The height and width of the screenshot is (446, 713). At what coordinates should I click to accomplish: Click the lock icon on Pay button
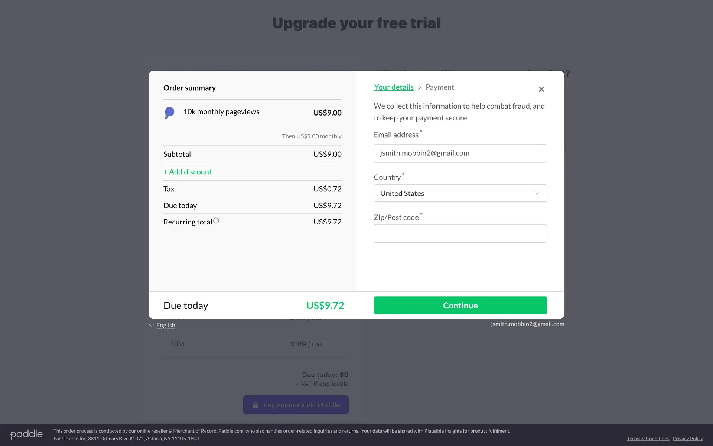pyautogui.click(x=255, y=405)
